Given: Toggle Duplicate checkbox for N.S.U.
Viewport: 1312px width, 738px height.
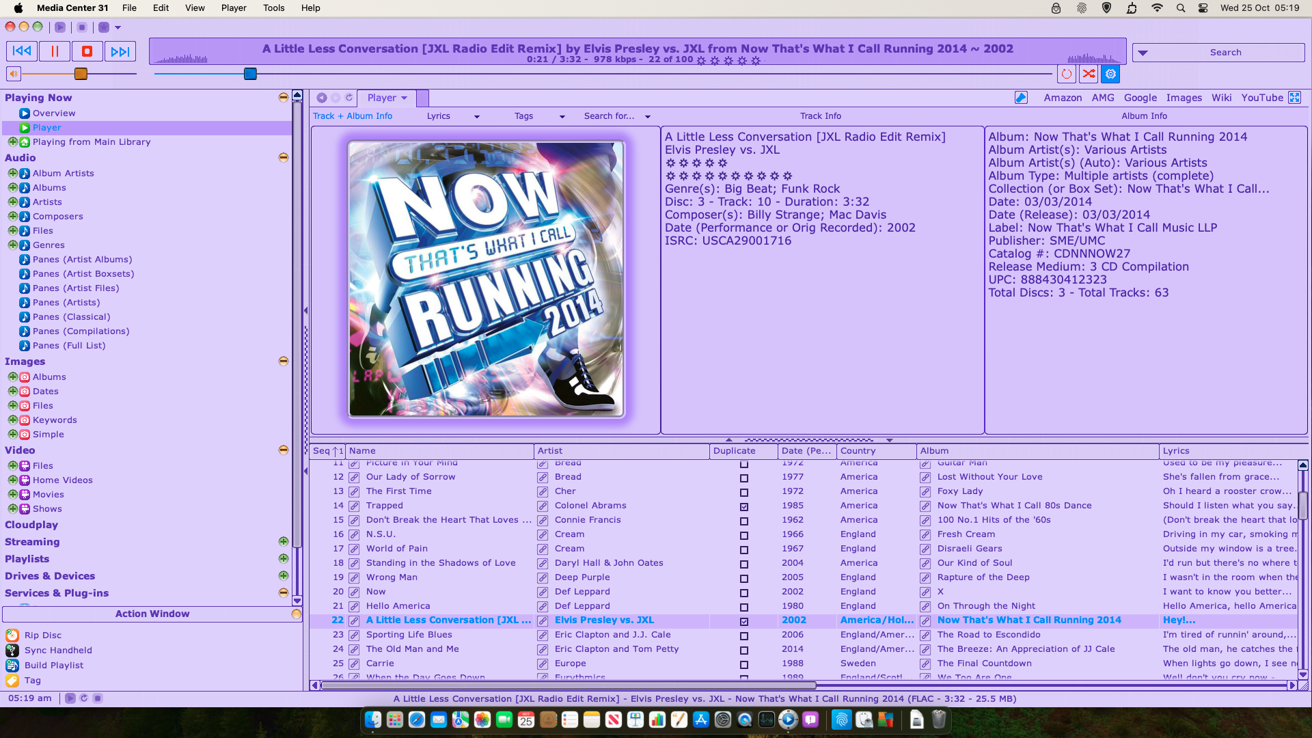Looking at the screenshot, I should [744, 535].
